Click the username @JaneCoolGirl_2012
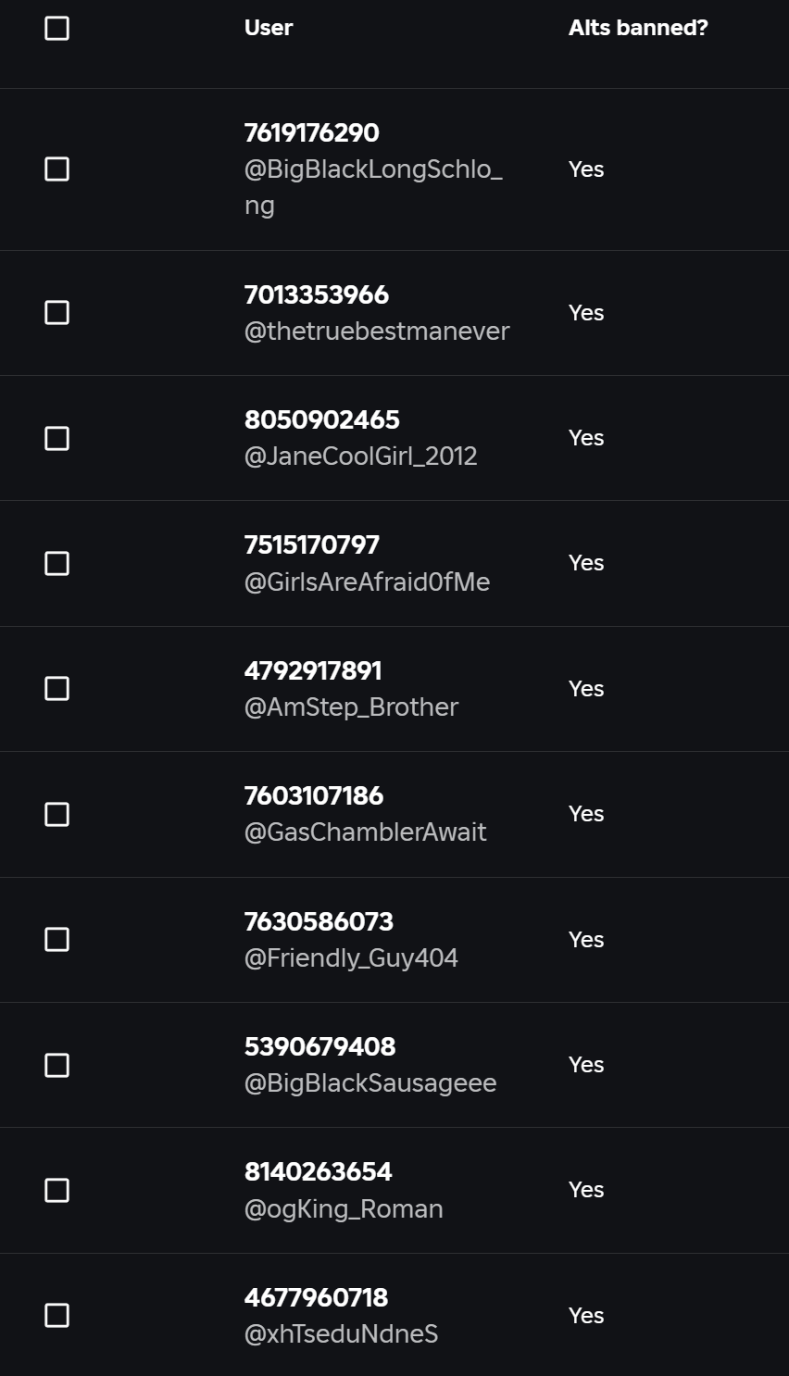789x1376 pixels. [360, 457]
